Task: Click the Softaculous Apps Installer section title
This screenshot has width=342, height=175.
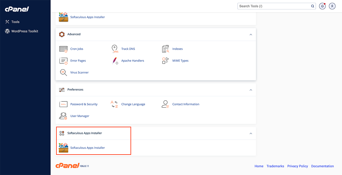Action: pyautogui.click(x=85, y=133)
